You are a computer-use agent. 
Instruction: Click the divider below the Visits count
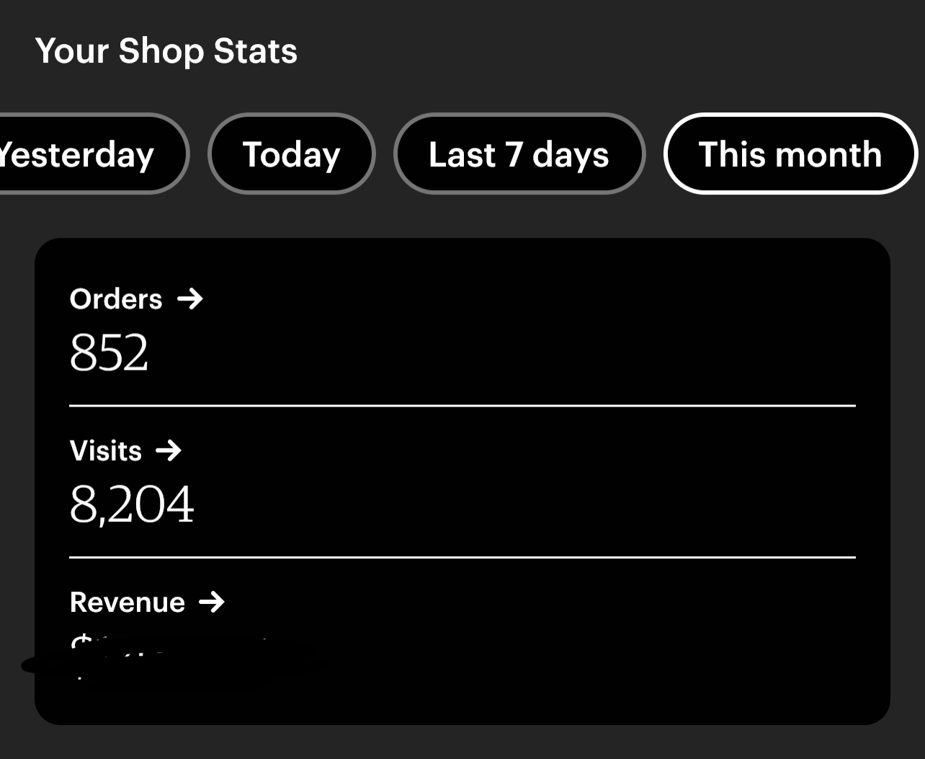[x=463, y=557]
